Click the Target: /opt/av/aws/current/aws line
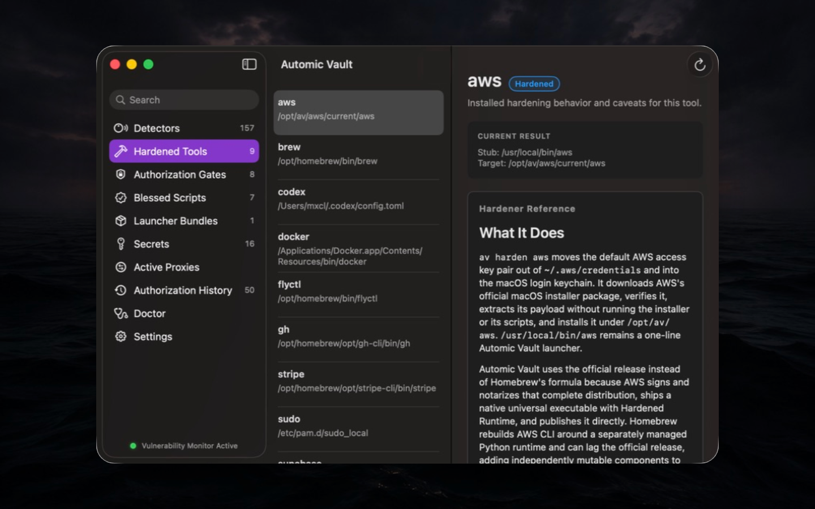The image size is (815, 509). (541, 163)
